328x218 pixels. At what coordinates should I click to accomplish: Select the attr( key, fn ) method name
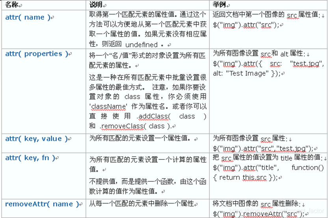30,158
